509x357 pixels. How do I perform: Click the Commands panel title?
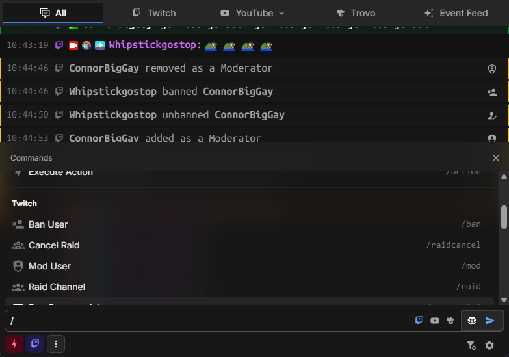click(31, 158)
